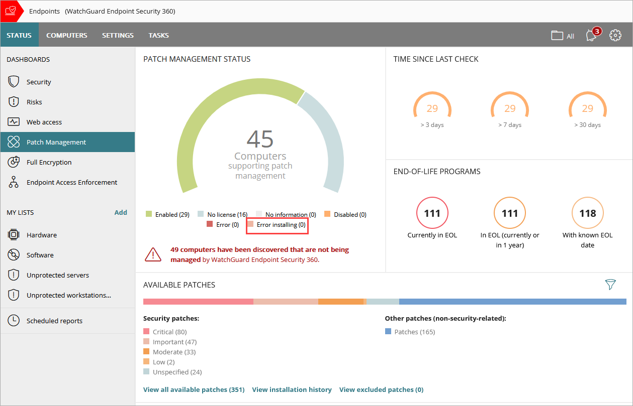633x406 pixels.
Task: Click Unspecified (24) security patches
Action: pos(172,372)
